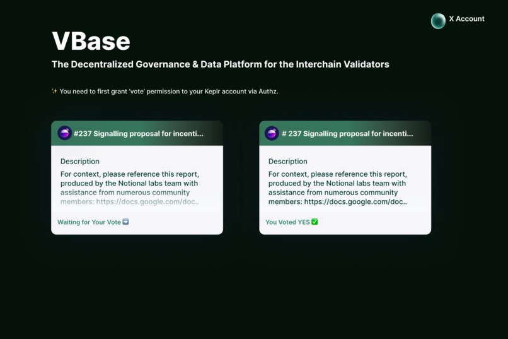This screenshot has width=508, height=339.
Task: Click the sparkle icon before the Authz notice
Action: [54, 91]
